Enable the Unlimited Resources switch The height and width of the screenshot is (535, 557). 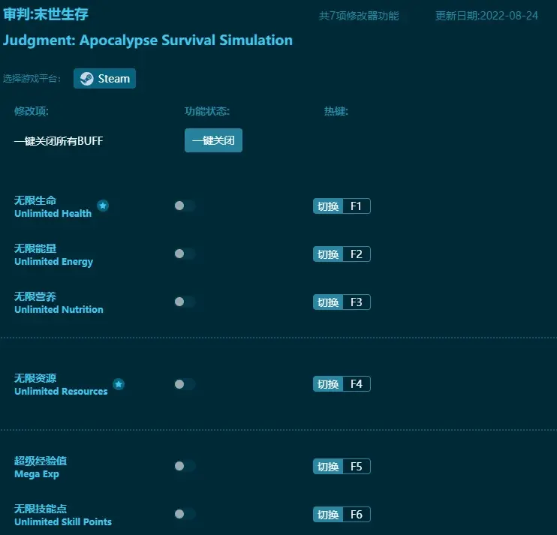click(184, 384)
